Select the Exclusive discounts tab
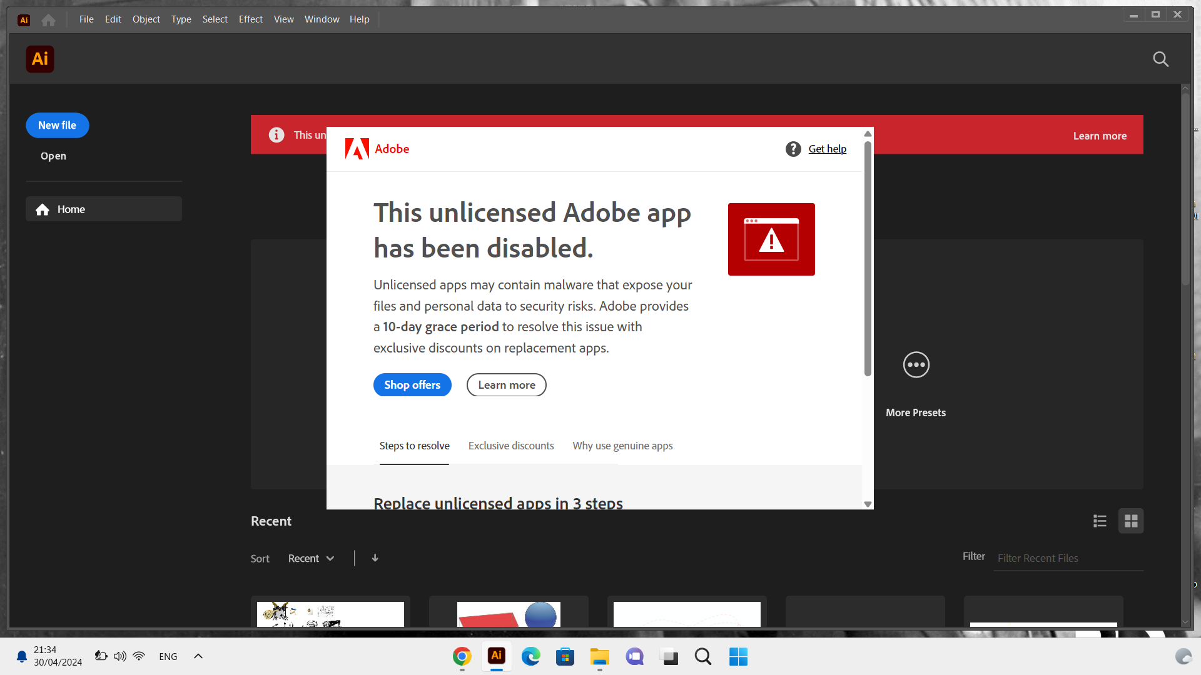 coord(511,446)
